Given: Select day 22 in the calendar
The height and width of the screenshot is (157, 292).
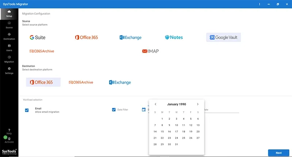Looking at the screenshot, I should click(x=162, y=138).
